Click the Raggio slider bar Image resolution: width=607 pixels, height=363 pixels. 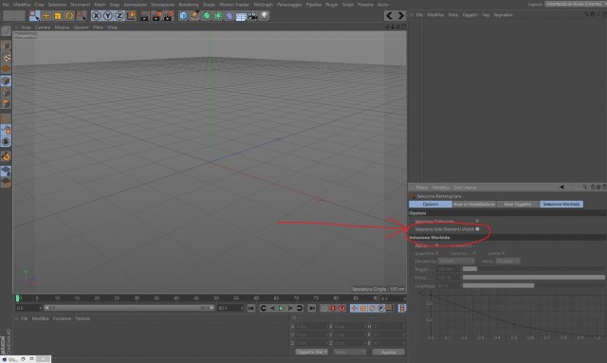click(533, 269)
